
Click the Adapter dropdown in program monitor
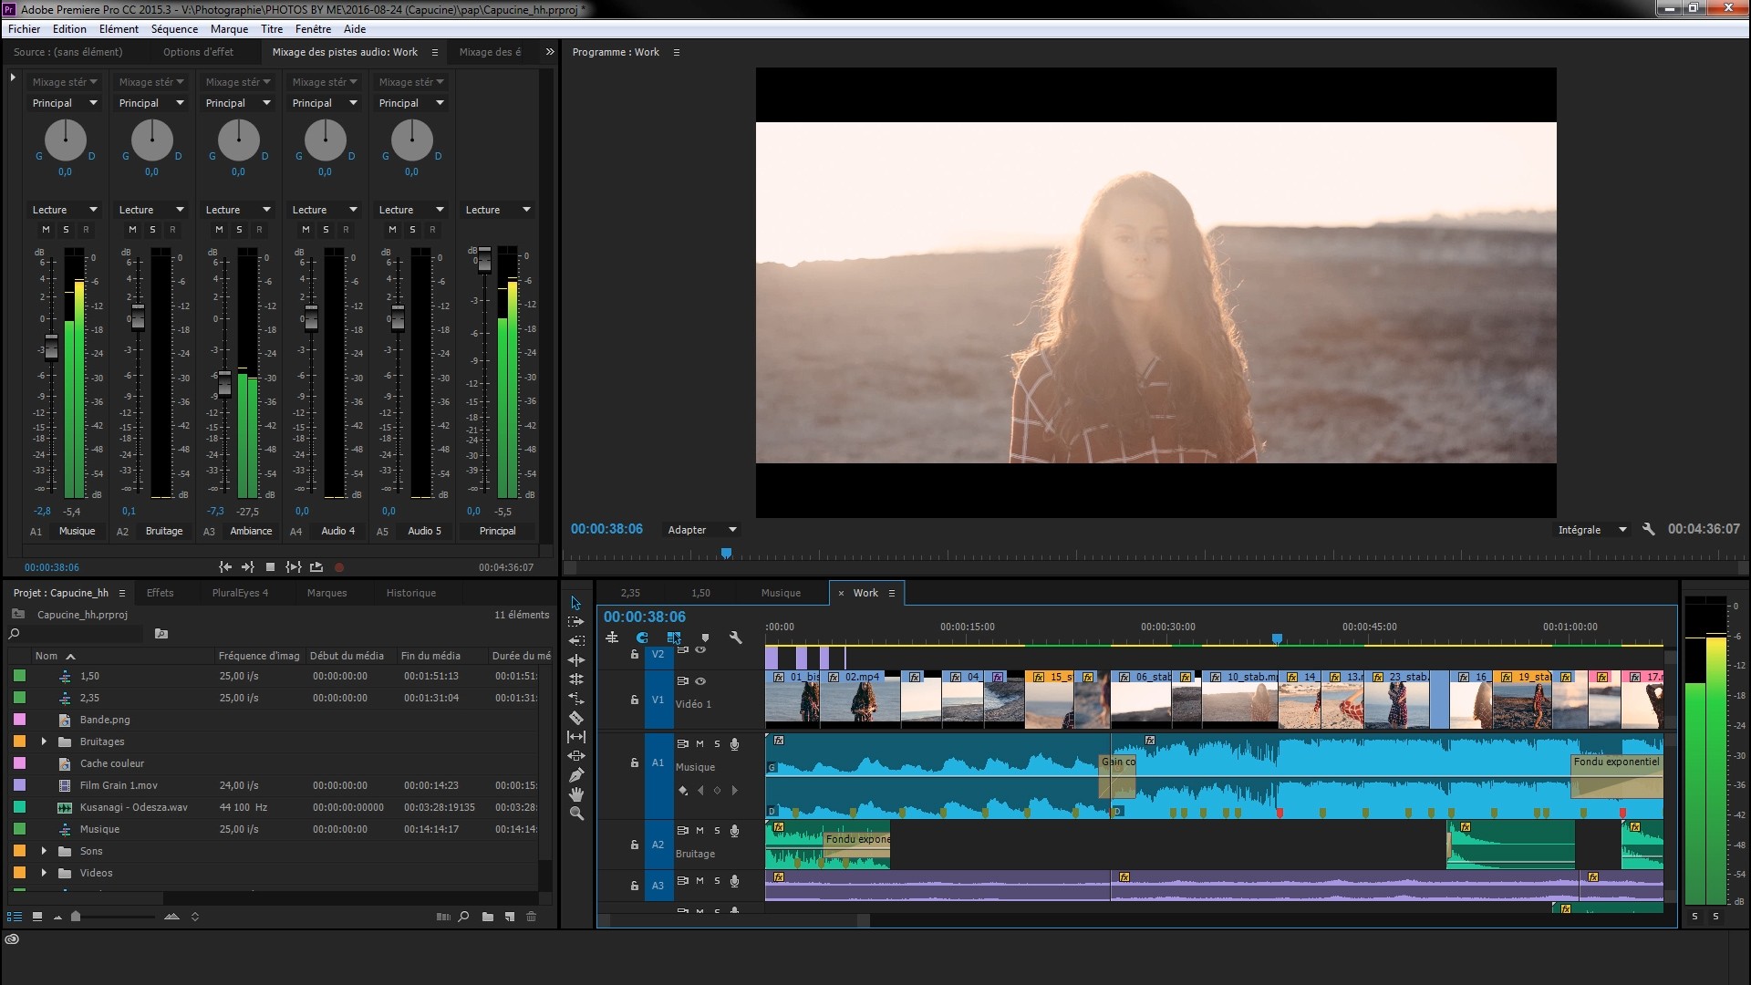coord(699,529)
